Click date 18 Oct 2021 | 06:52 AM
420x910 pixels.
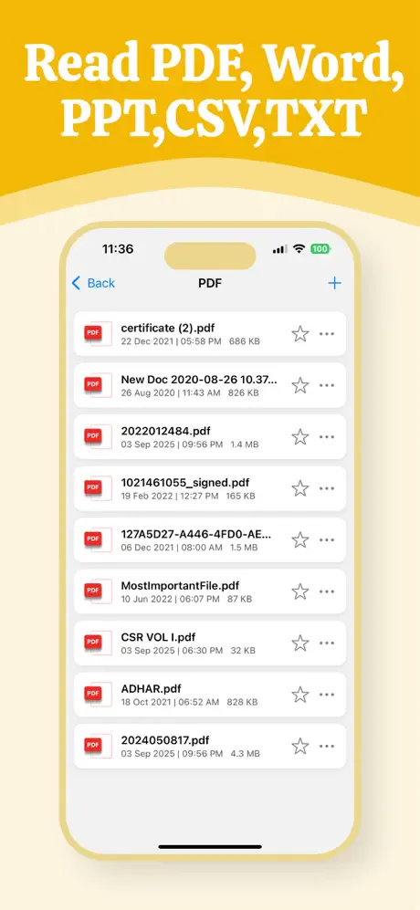(x=170, y=702)
